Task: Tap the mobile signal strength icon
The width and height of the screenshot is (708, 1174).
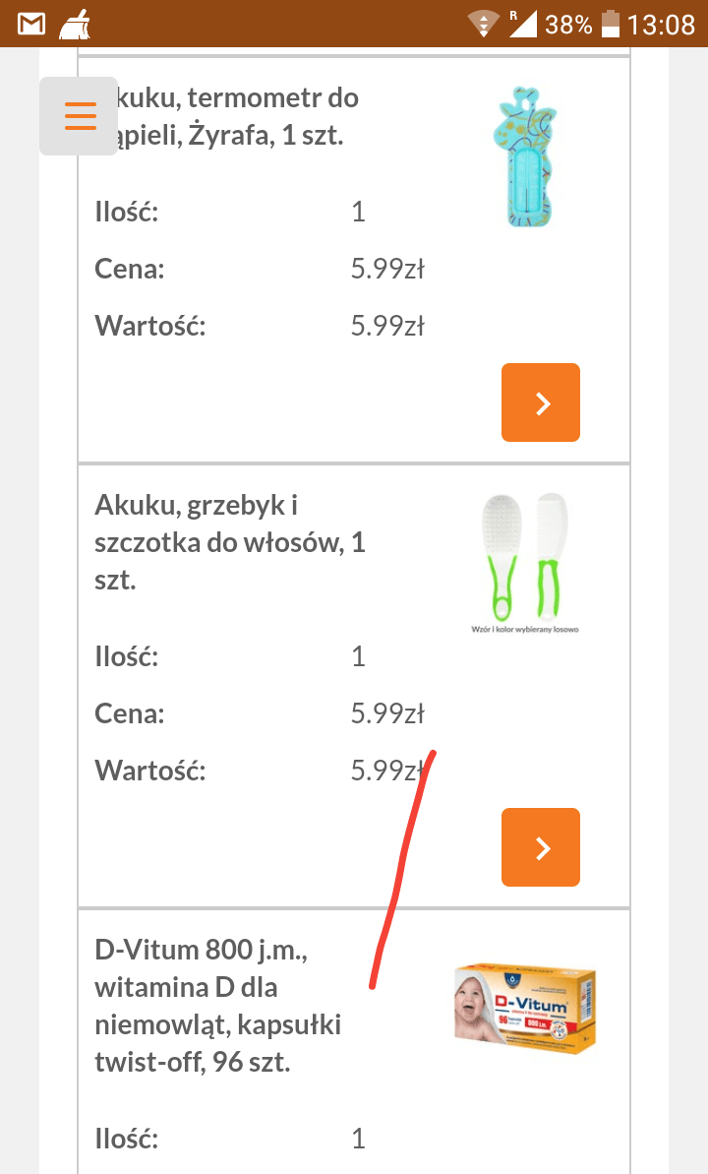Action: (522, 24)
